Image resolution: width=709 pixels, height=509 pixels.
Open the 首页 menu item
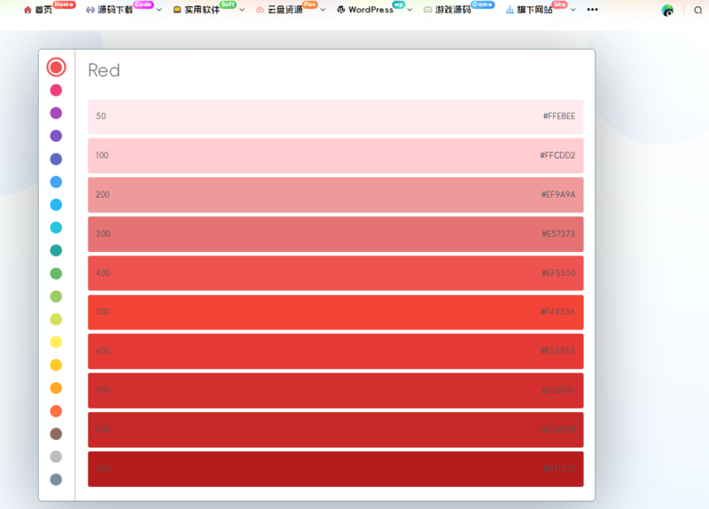click(43, 10)
